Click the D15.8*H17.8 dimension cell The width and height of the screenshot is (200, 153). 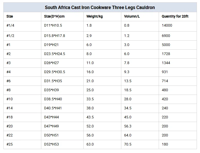(54, 36)
